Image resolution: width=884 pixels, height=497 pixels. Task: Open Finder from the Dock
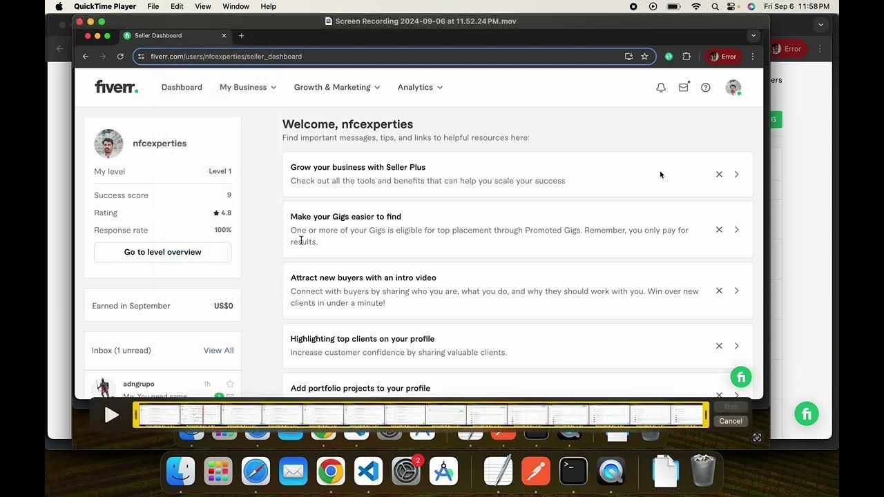(x=180, y=471)
